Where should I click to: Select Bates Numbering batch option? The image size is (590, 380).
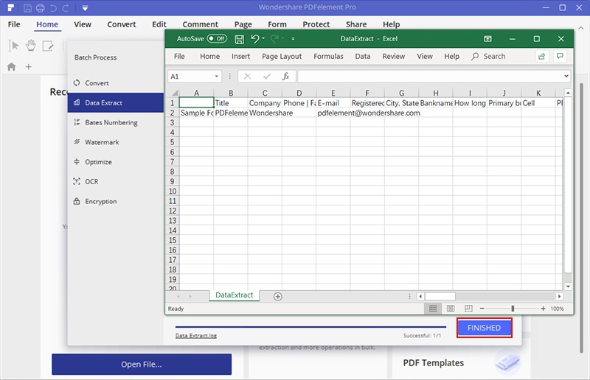click(x=116, y=122)
